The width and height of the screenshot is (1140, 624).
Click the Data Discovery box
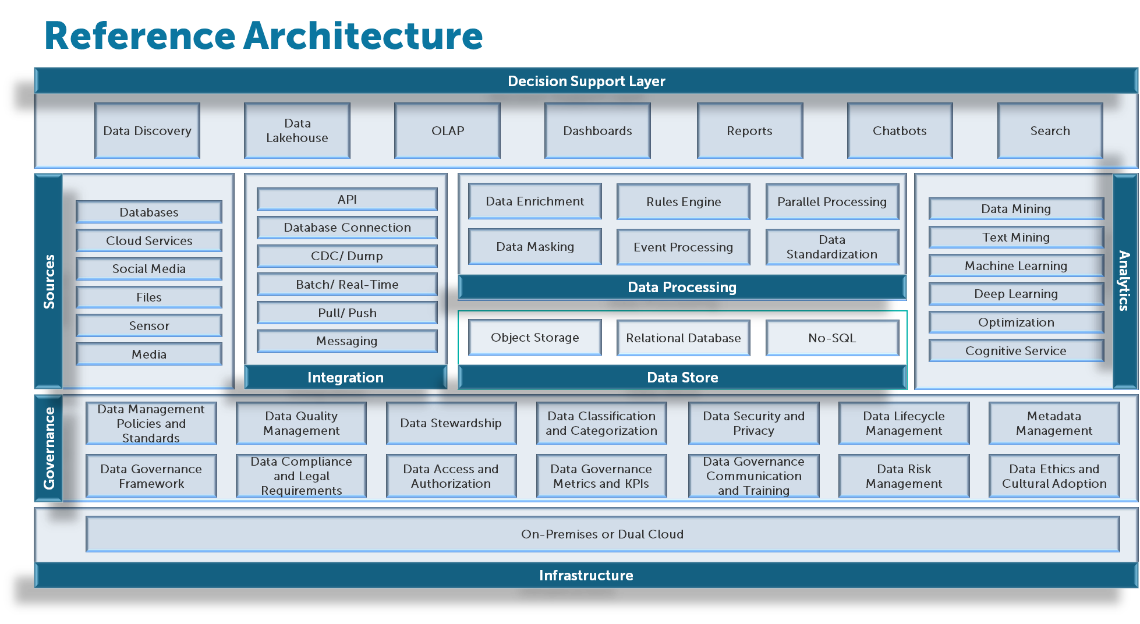pyautogui.click(x=147, y=130)
